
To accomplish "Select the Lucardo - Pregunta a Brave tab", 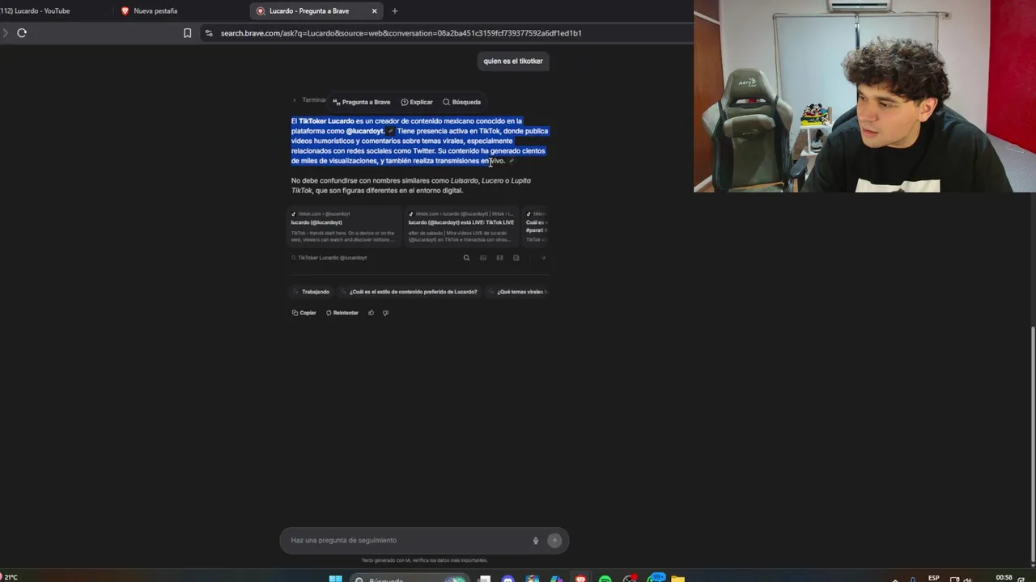I will coord(316,11).
